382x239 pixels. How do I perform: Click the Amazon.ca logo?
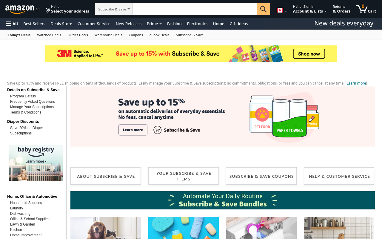pos(22,9)
